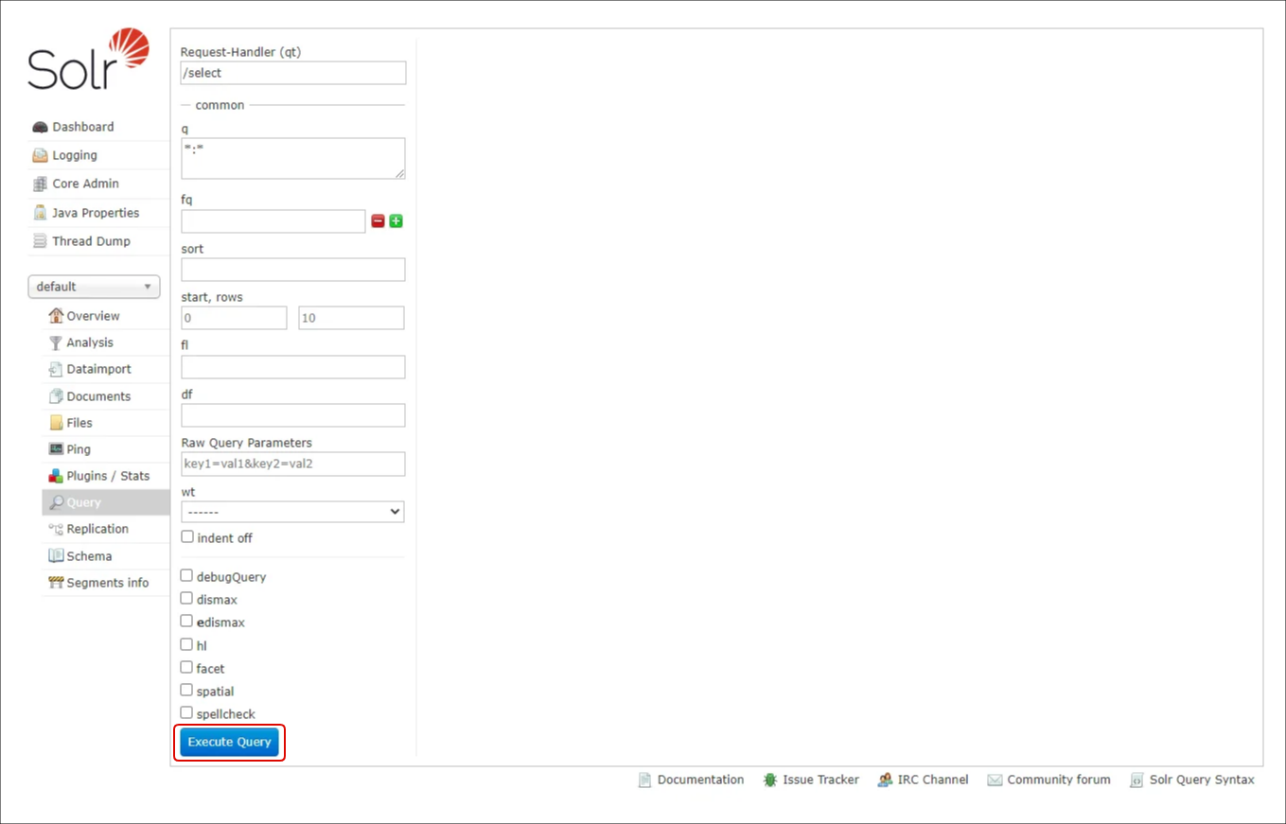Click the IRC Channel icon
The image size is (1286, 824).
pyautogui.click(x=885, y=780)
